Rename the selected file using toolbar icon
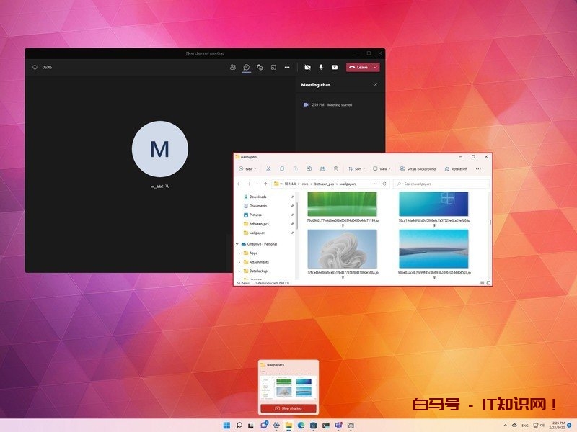Image resolution: width=577 pixels, height=432 pixels. click(x=309, y=169)
